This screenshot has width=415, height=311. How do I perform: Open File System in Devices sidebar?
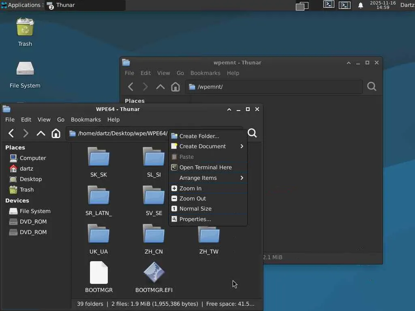(35, 211)
